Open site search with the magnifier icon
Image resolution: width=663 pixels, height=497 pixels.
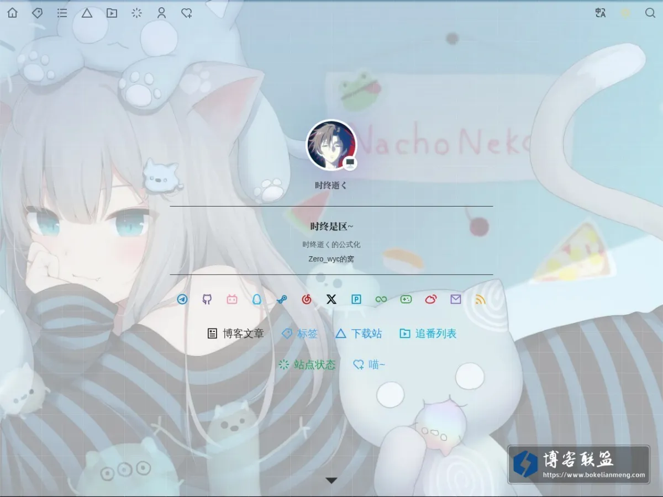tap(650, 13)
